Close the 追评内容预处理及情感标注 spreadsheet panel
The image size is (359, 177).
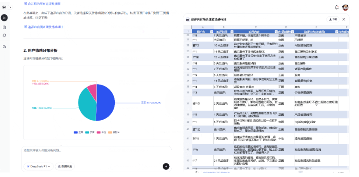click(344, 19)
